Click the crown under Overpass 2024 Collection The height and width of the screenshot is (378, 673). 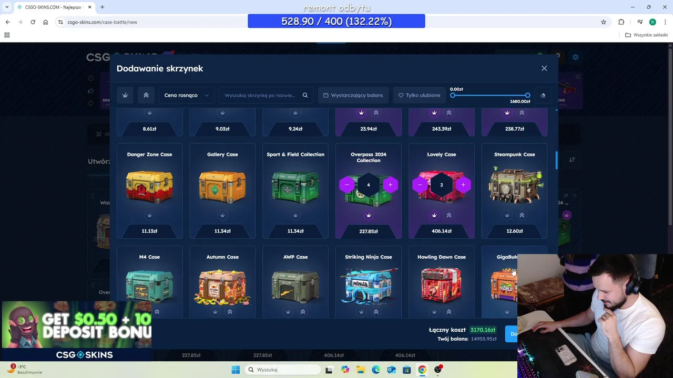pyautogui.click(x=369, y=215)
